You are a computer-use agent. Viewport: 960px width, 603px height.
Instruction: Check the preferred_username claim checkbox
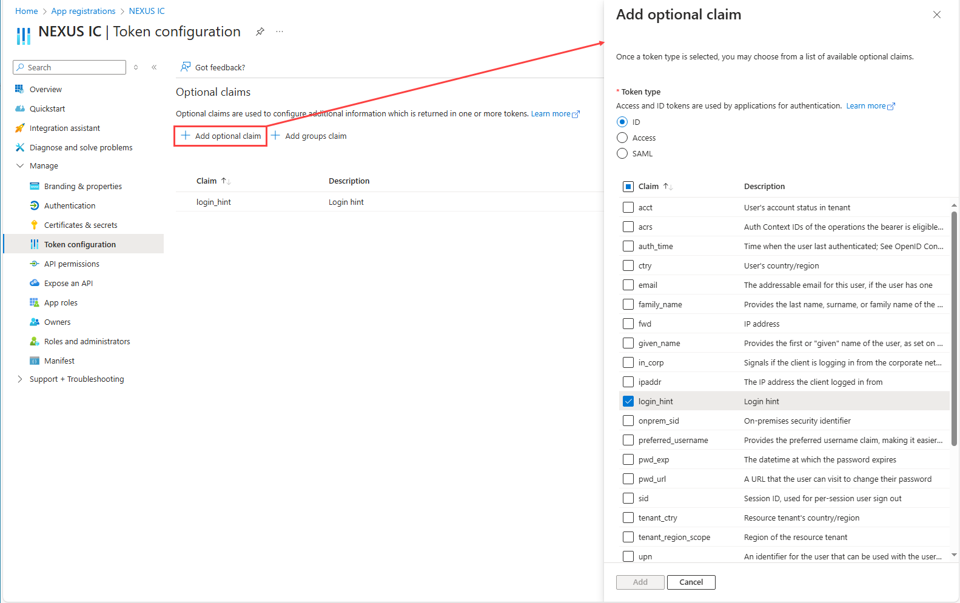click(x=628, y=440)
